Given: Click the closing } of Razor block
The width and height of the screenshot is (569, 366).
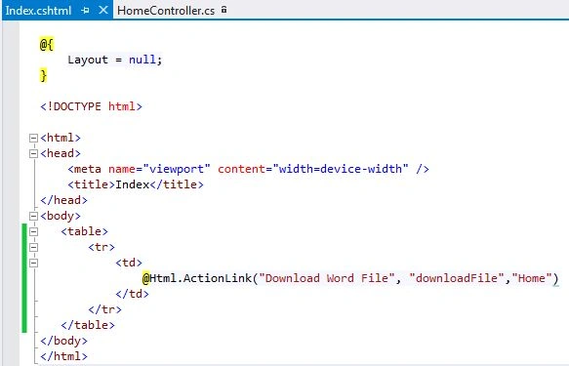Looking at the screenshot, I should 43,75.
